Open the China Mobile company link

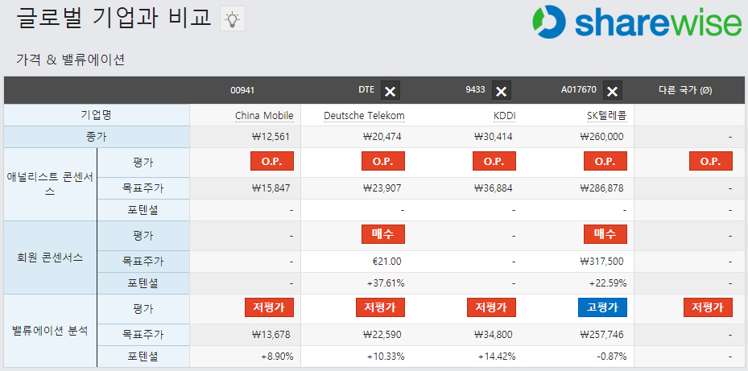click(x=264, y=116)
